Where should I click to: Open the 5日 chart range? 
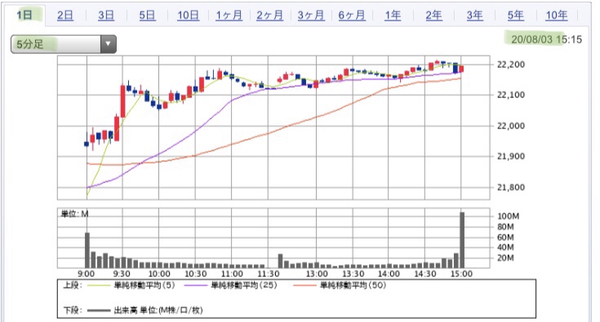coord(147,16)
